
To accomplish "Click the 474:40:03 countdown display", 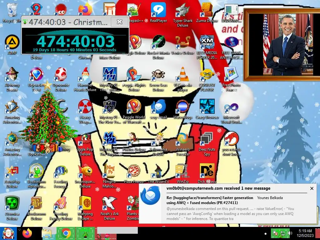I will coord(75,41).
